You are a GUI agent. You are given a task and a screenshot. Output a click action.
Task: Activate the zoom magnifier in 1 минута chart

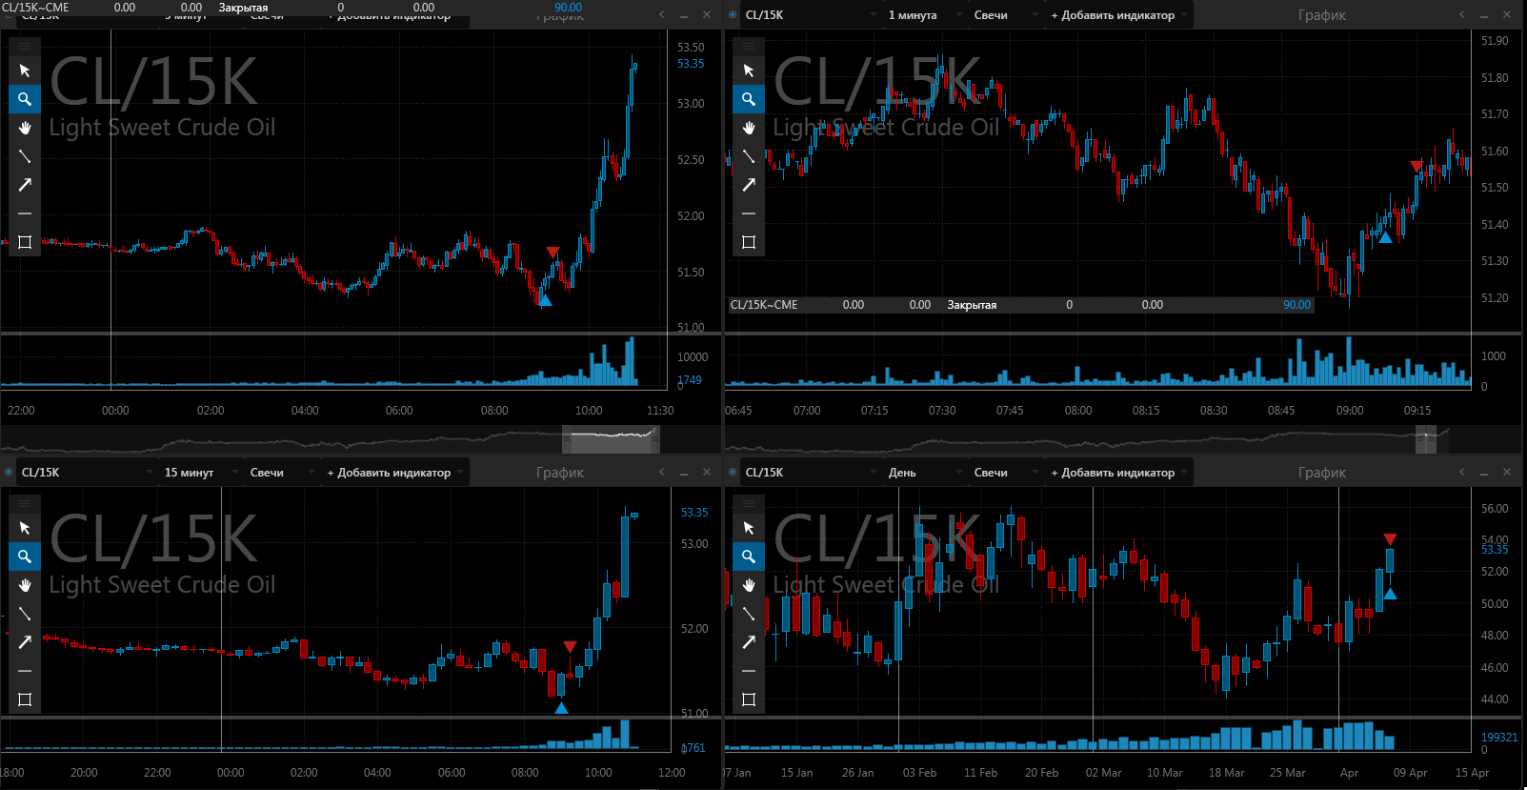click(749, 99)
